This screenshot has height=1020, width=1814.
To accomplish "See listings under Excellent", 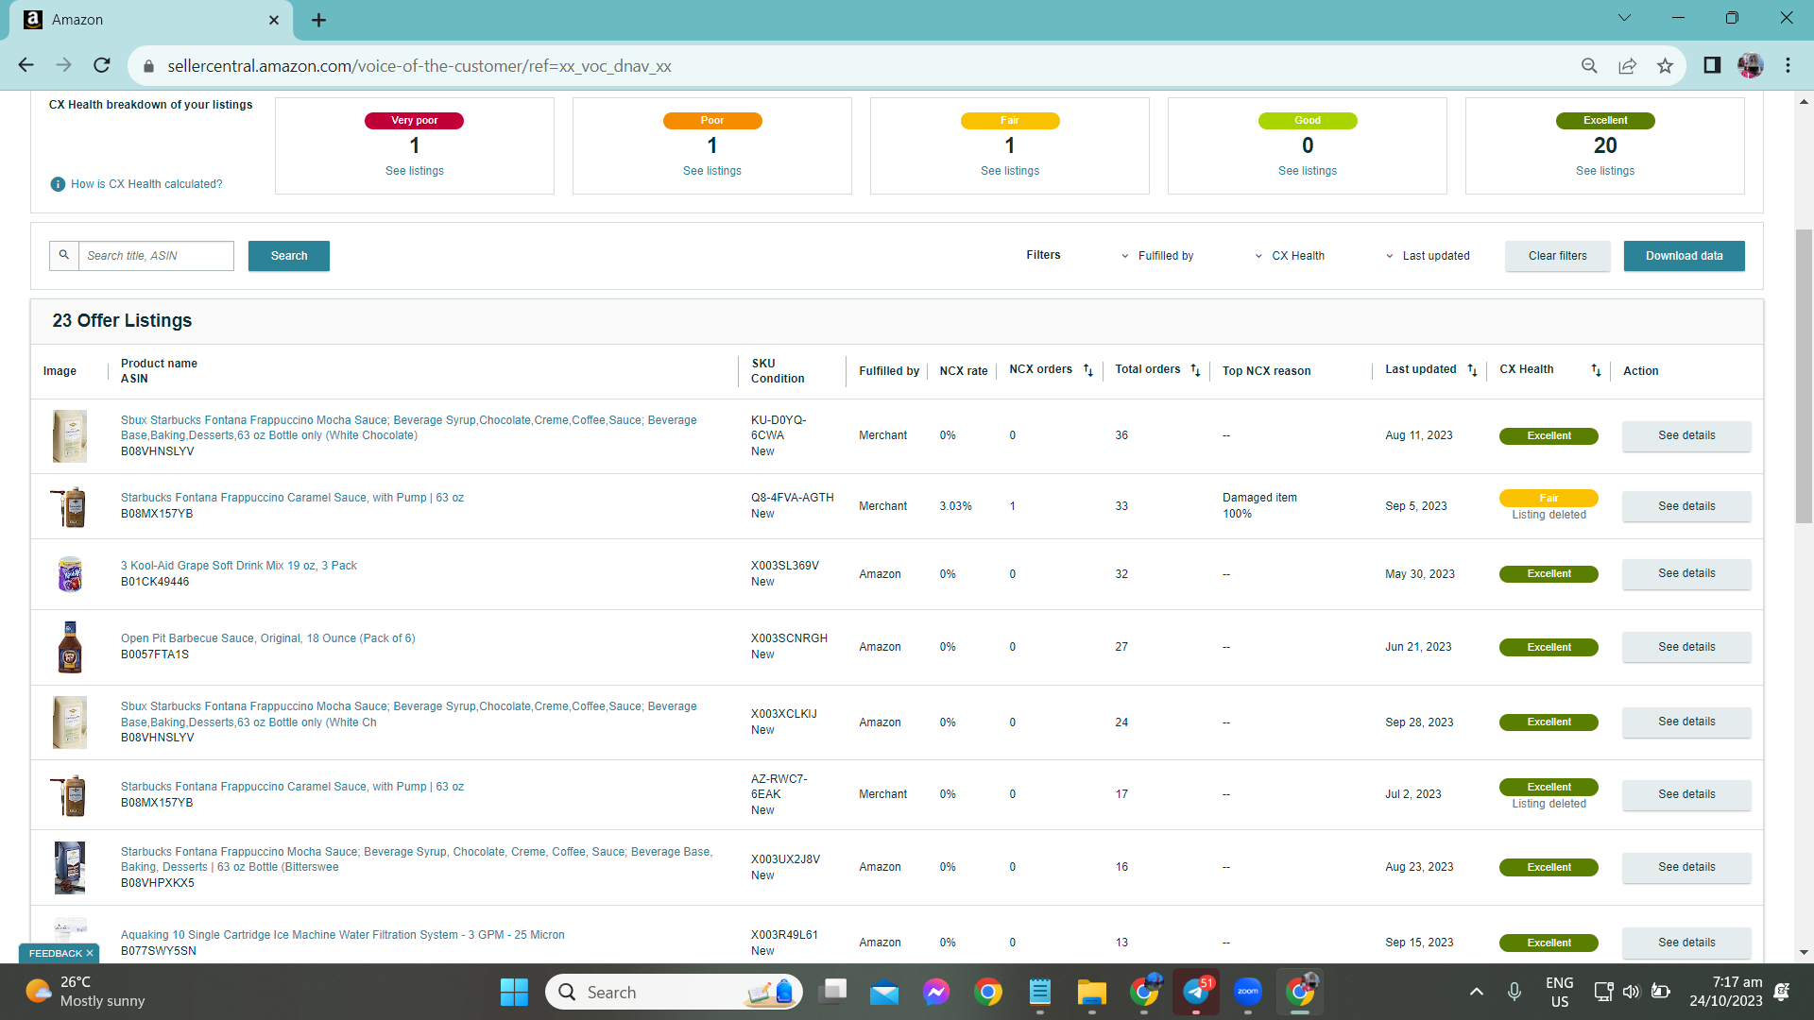I will click(1605, 171).
